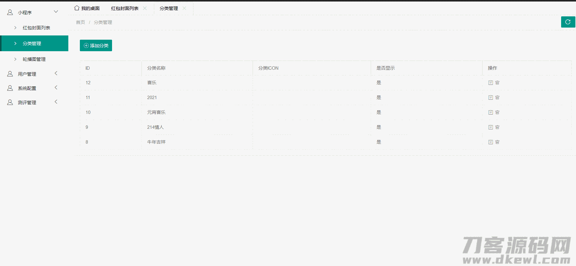576x266 pixels.
Task: Delete the 牛年吉祥 category
Action: click(x=497, y=142)
